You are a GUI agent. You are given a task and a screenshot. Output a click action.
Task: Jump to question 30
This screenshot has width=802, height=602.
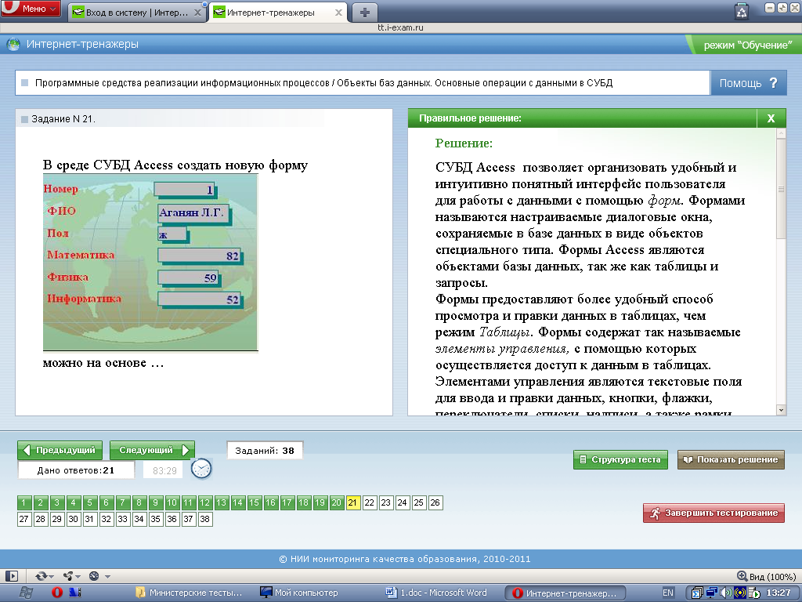pyautogui.click(x=73, y=519)
